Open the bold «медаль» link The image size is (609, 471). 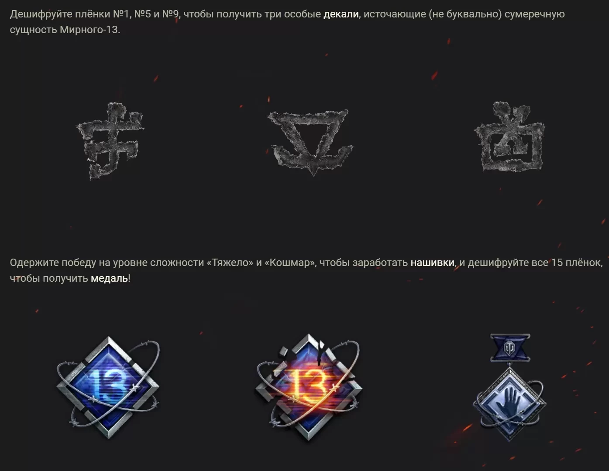click(x=109, y=278)
